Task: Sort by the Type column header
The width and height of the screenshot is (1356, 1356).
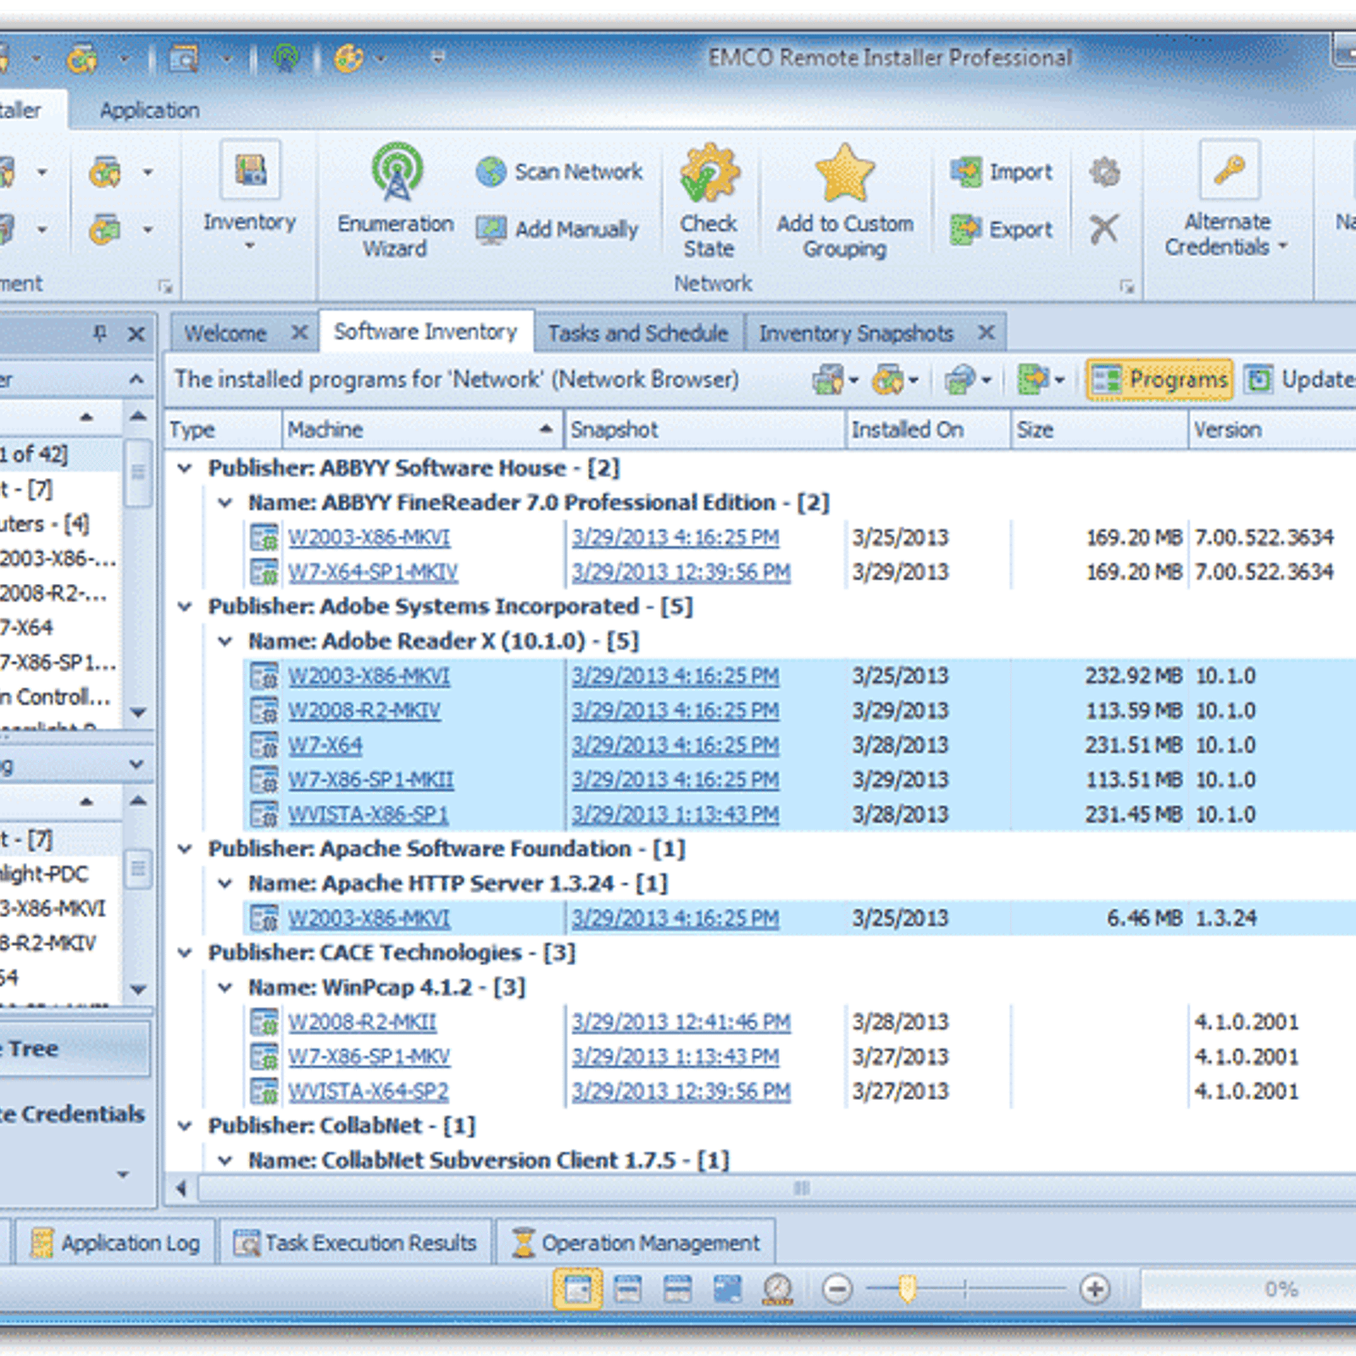Action: click(x=223, y=430)
